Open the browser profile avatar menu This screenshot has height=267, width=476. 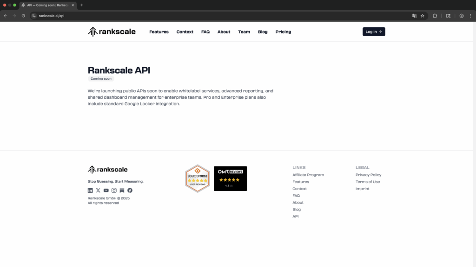tap(462, 16)
